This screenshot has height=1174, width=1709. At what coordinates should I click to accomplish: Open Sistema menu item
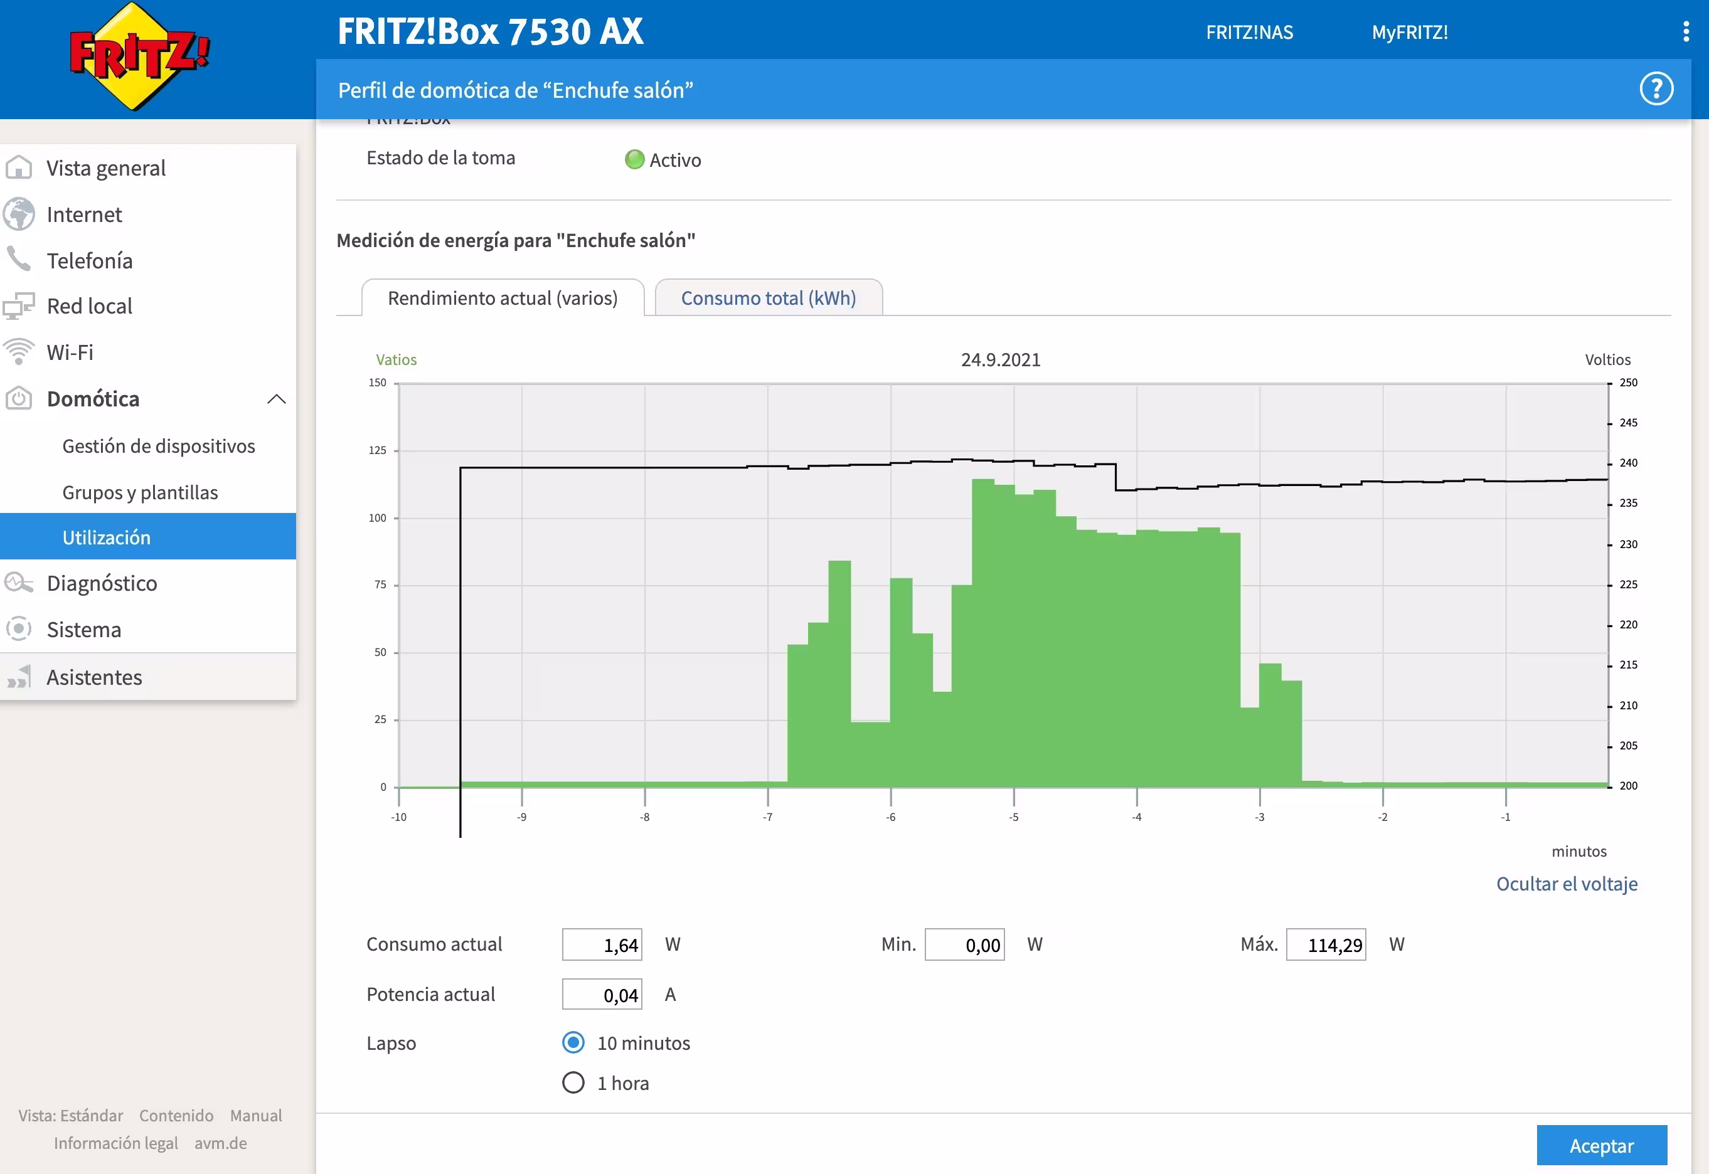148,630
